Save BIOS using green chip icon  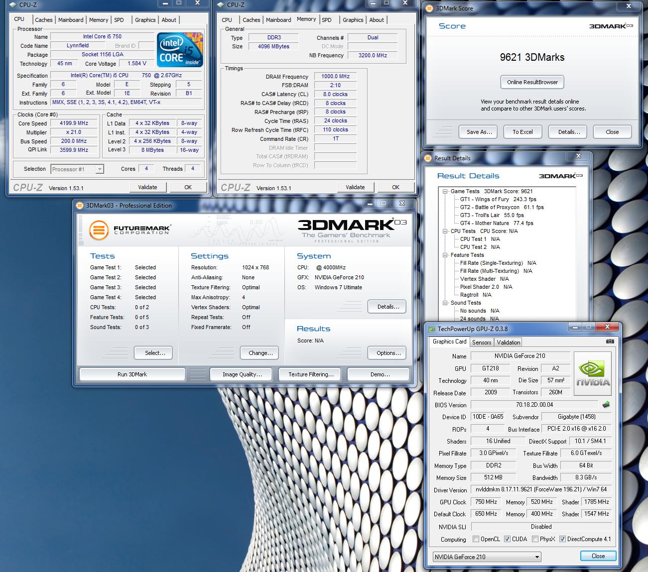tap(606, 405)
